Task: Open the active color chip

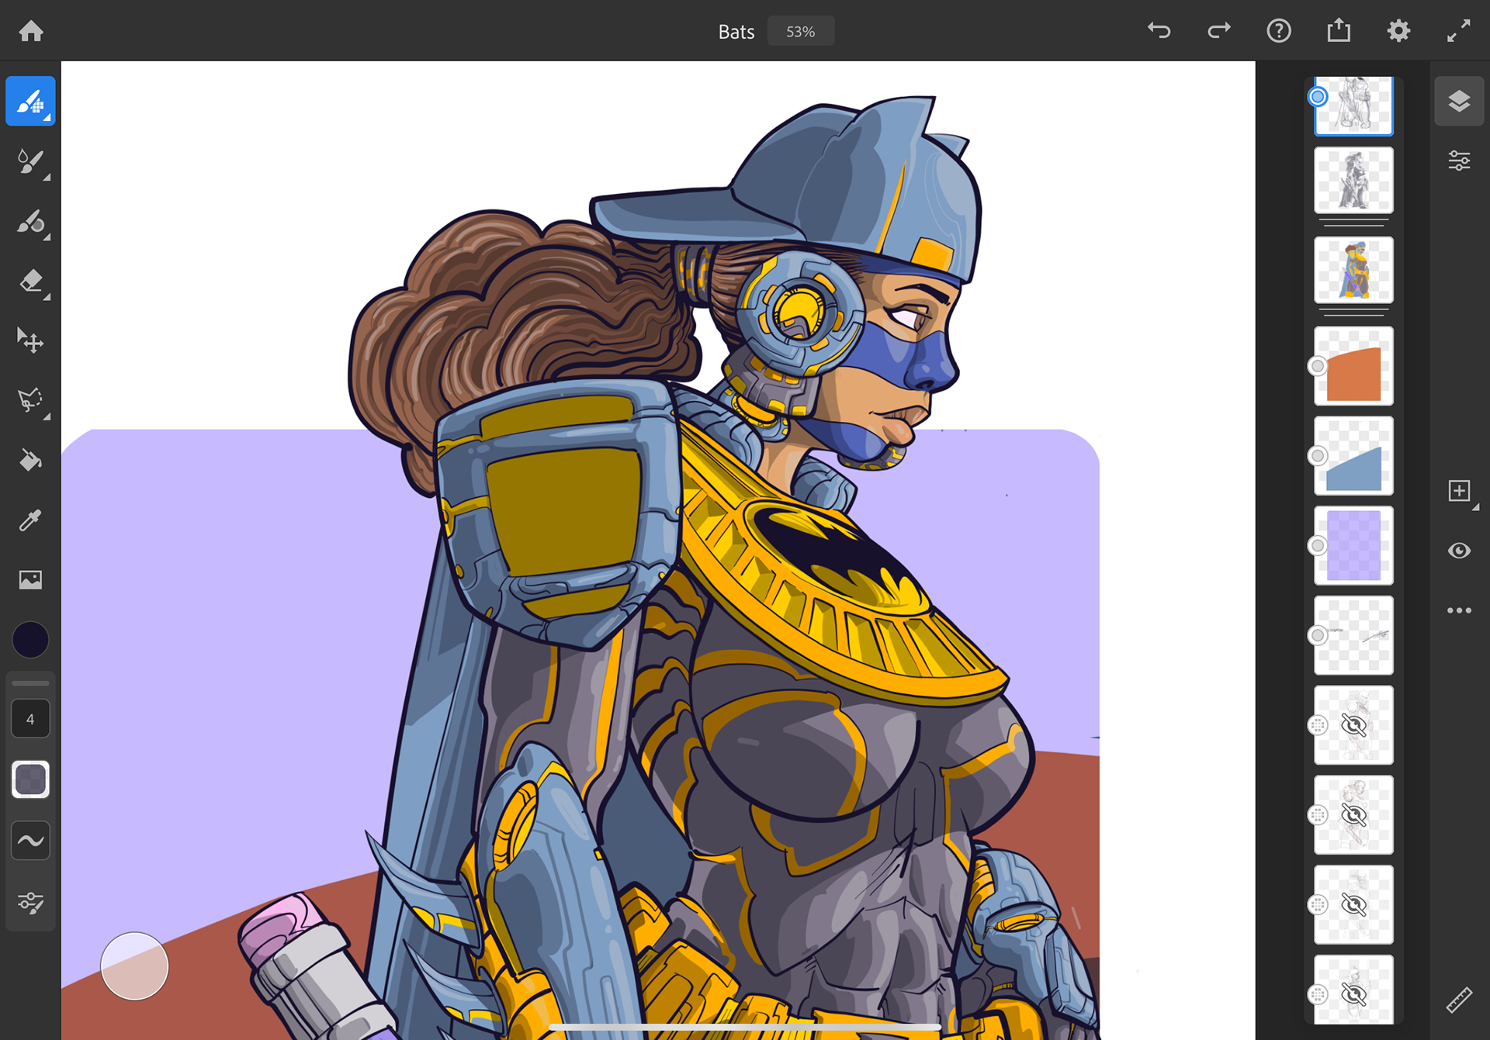Action: tap(30, 640)
